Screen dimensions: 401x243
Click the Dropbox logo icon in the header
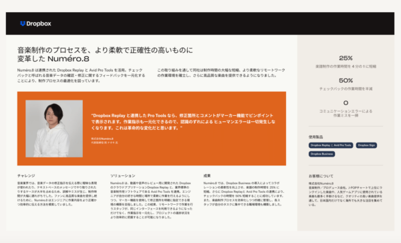(x=23, y=23)
